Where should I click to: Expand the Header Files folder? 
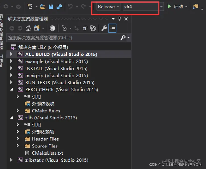click(x=18, y=139)
